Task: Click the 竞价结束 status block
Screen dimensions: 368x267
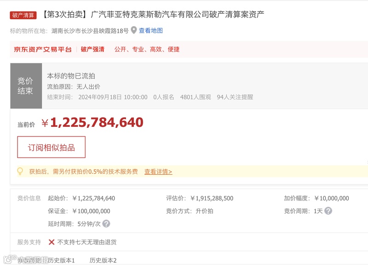Action: pyautogui.click(x=26, y=86)
